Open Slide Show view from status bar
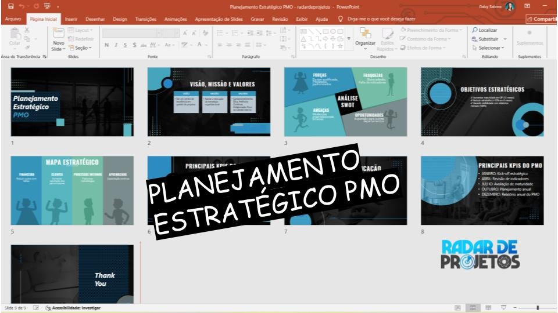558x313 pixels. tap(503, 308)
